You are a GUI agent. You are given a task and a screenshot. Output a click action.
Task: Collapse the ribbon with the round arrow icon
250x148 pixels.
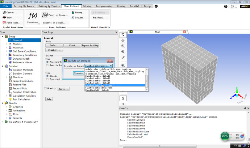point(156,6)
